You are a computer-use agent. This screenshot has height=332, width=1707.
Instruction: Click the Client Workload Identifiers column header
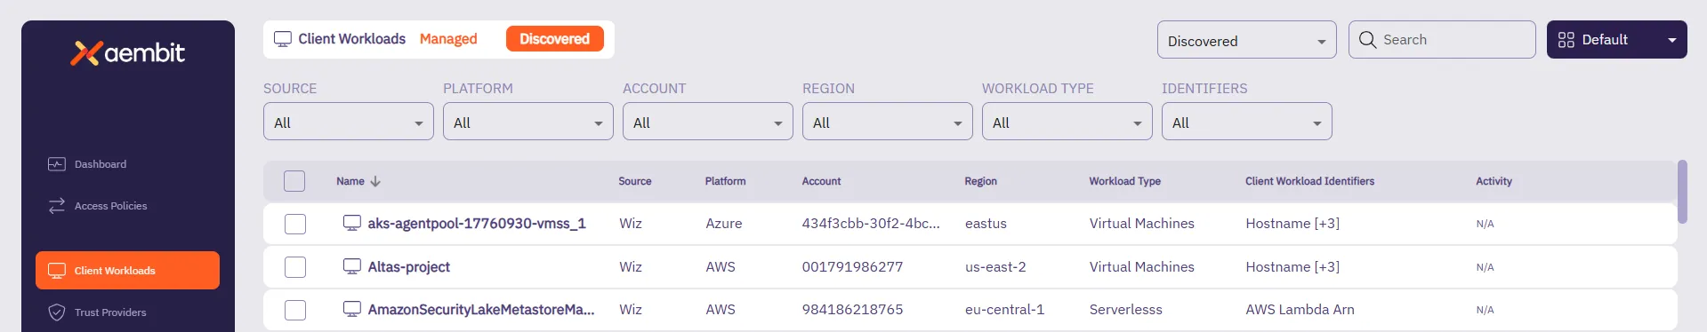(1309, 181)
